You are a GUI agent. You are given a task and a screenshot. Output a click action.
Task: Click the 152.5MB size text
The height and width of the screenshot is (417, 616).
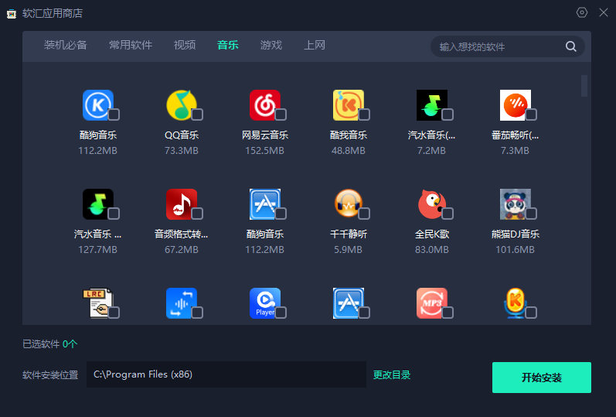click(265, 151)
